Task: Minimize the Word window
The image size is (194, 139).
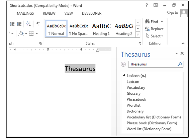Action: tap(165, 5)
